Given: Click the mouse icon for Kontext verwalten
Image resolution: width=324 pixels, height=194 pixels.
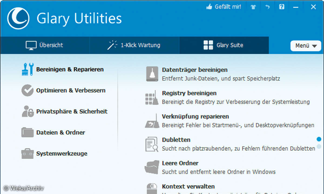Looking at the screenshot, I should tap(152, 189).
